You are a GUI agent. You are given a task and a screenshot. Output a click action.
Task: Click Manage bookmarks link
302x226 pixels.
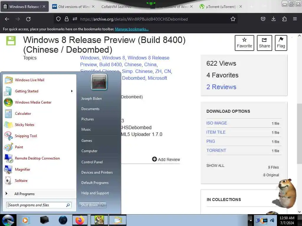tap(132, 29)
